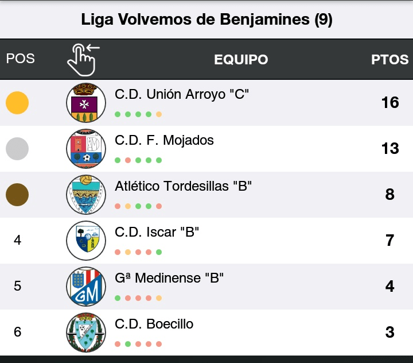This screenshot has width=413, height=363.
Task: Click C.D. Iscar "B" recent form dots
Action: (x=138, y=252)
